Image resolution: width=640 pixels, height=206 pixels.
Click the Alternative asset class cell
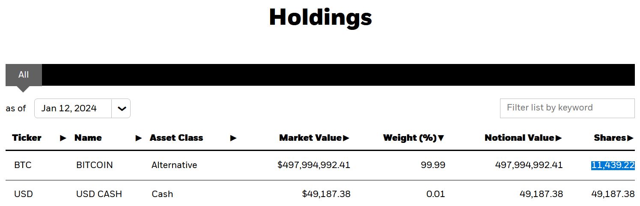point(174,165)
